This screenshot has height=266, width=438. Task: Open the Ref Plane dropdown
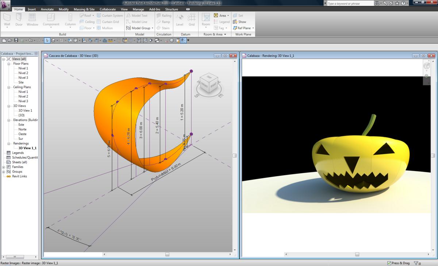click(x=253, y=28)
